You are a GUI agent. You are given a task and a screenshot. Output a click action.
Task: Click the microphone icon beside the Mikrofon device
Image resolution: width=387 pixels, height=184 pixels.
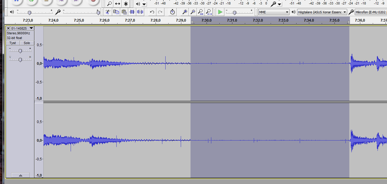point(351,12)
